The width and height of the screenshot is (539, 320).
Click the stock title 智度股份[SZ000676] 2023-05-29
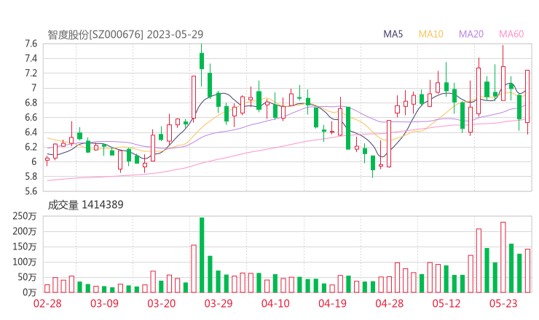pyautogui.click(x=125, y=34)
